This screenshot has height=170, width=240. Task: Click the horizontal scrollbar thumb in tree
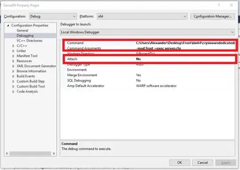pos(30,153)
